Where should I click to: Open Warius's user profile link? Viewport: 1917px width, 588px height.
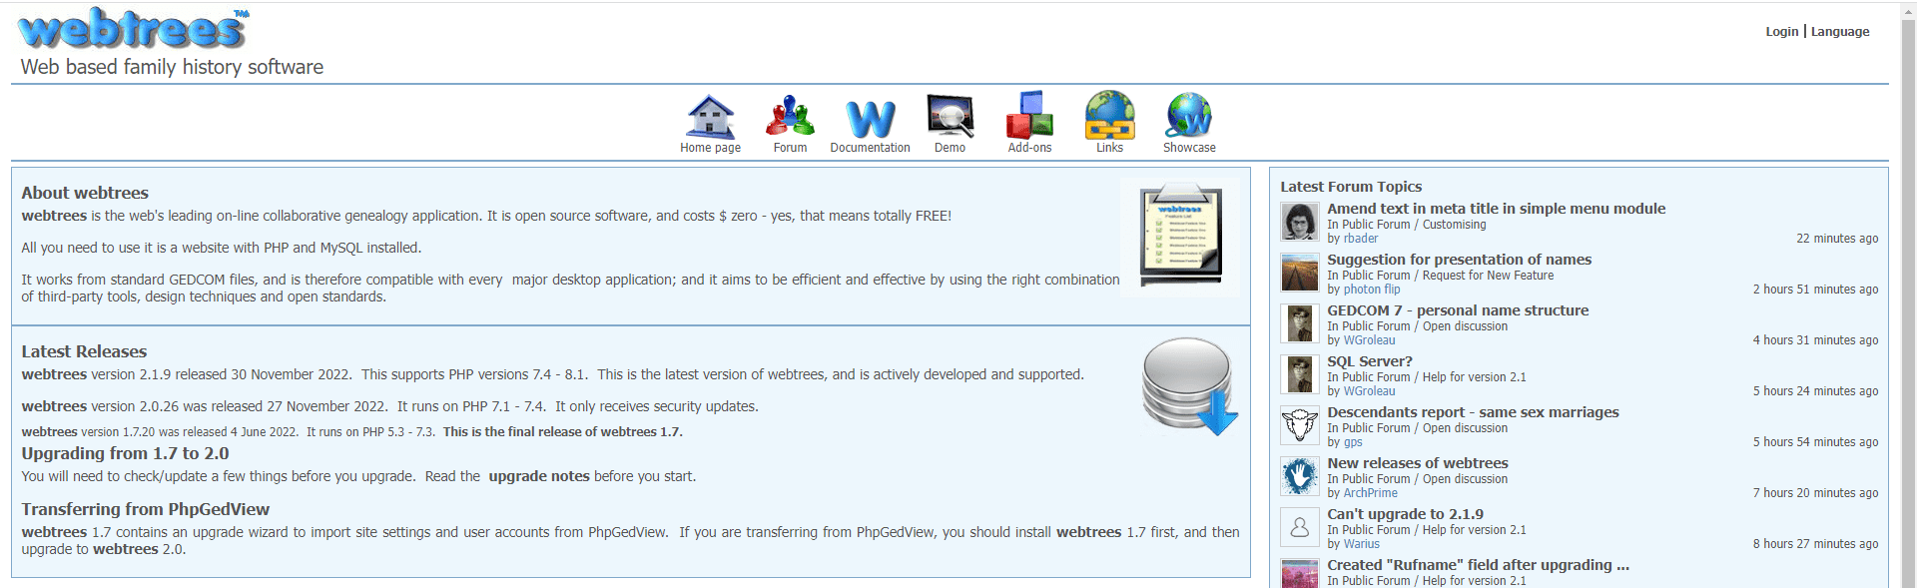tap(1362, 544)
